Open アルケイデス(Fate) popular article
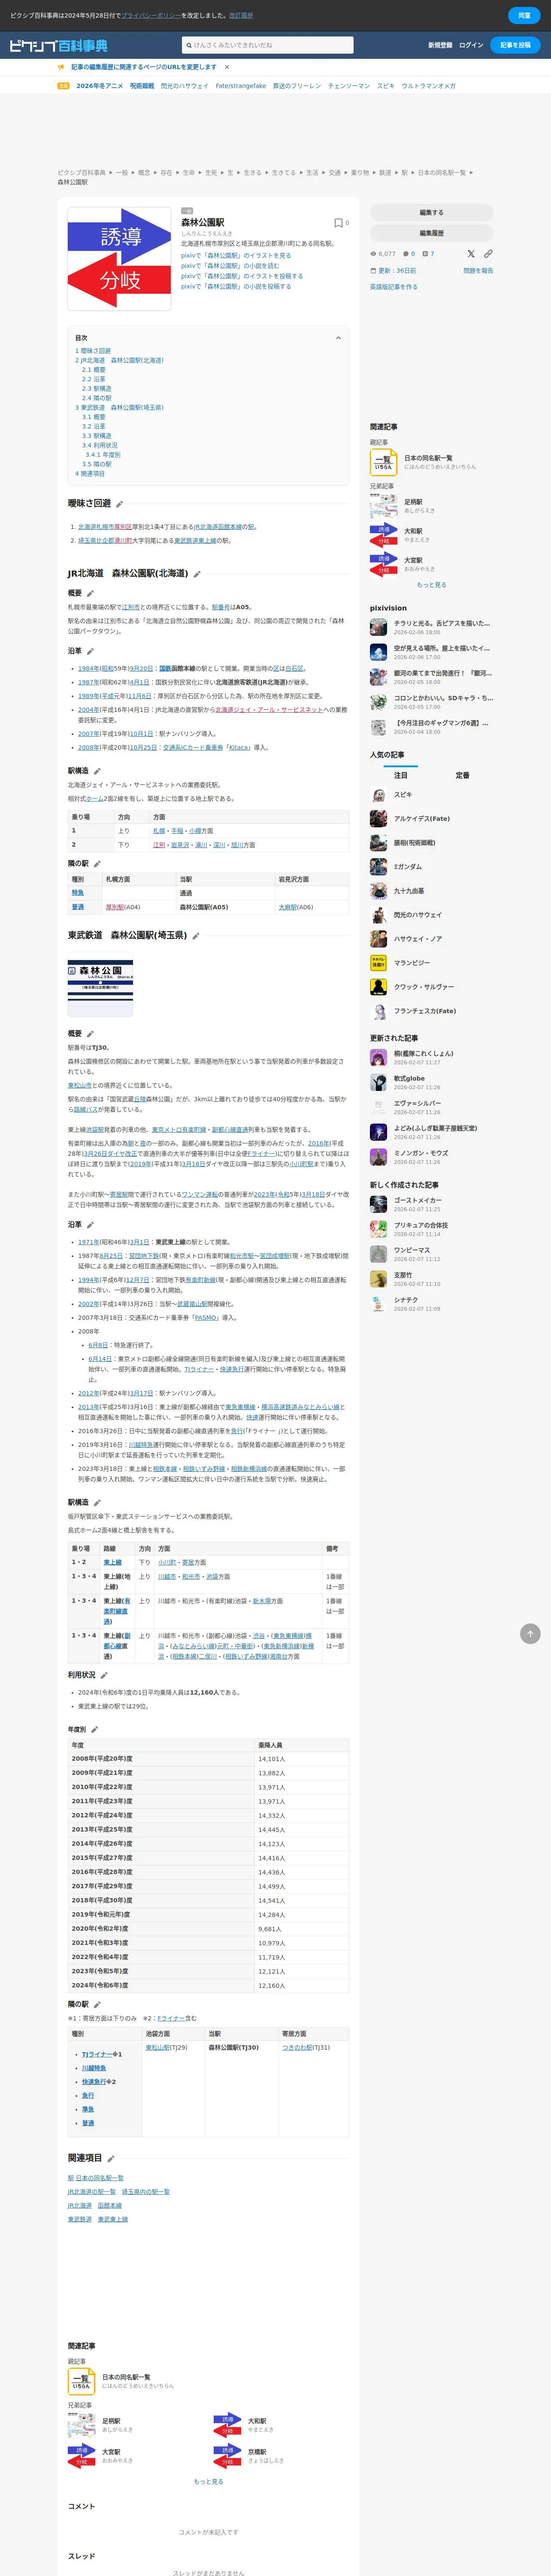Viewport: 551px width, 2576px height. pyautogui.click(x=422, y=819)
